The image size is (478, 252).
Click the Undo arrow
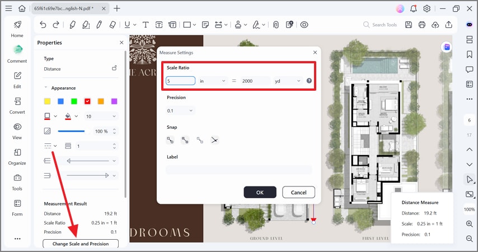pyautogui.click(x=43, y=25)
